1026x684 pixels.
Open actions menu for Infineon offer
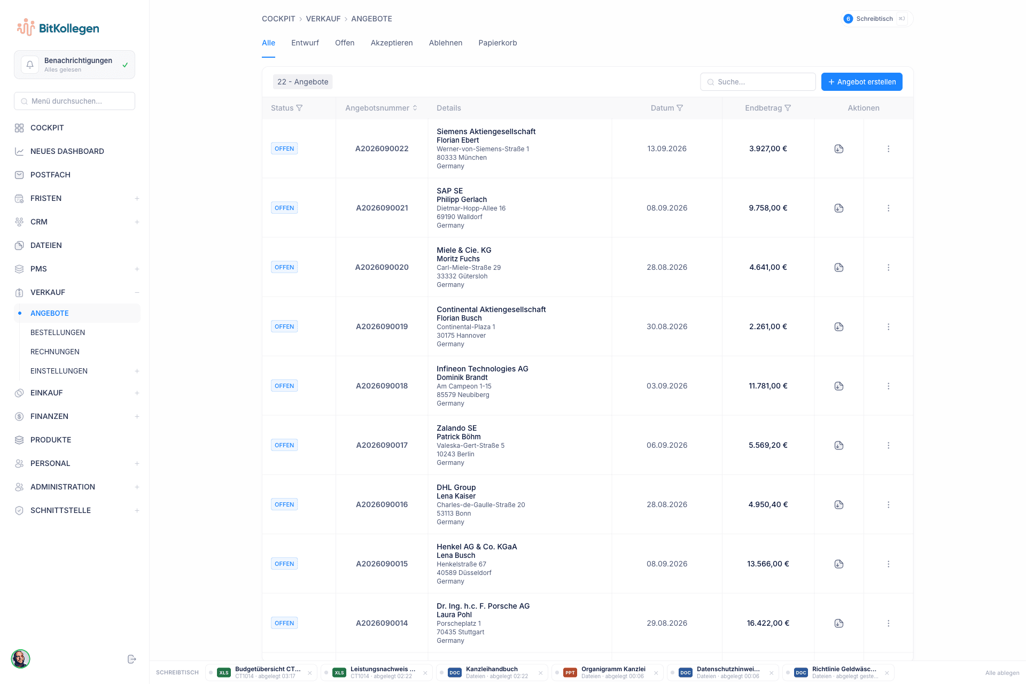click(889, 386)
